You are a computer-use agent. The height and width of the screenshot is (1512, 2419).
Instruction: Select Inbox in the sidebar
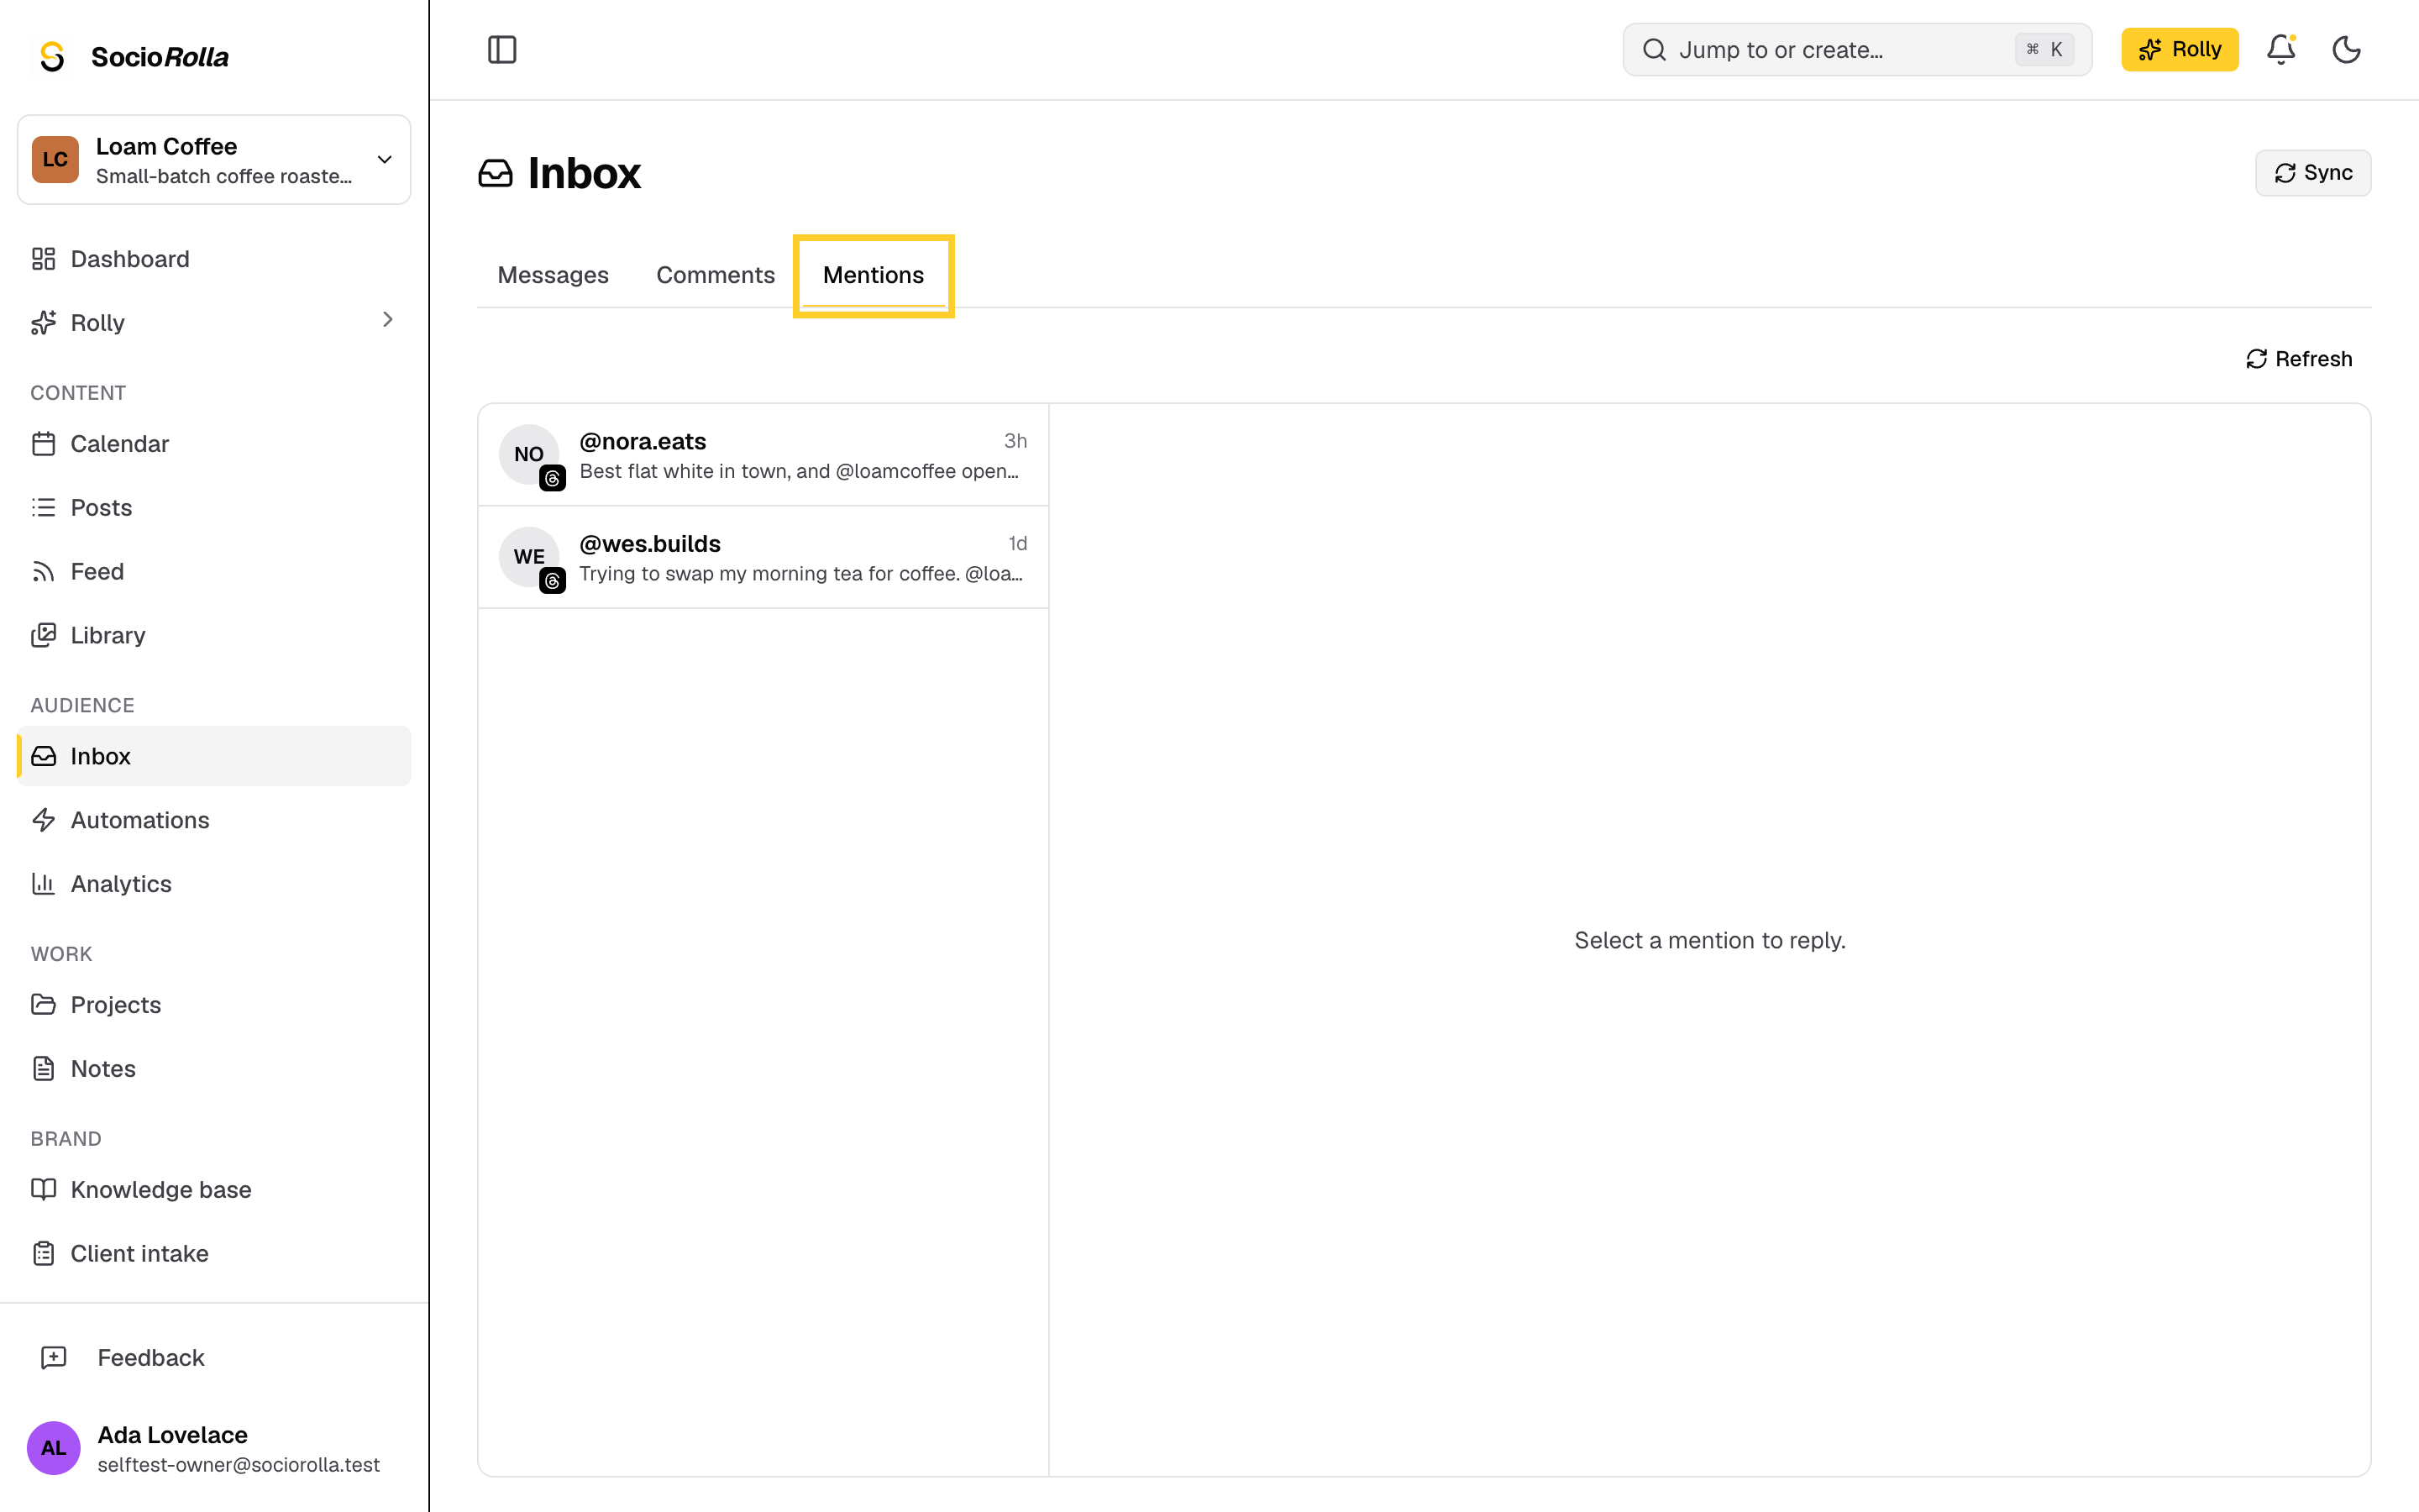click(x=214, y=756)
